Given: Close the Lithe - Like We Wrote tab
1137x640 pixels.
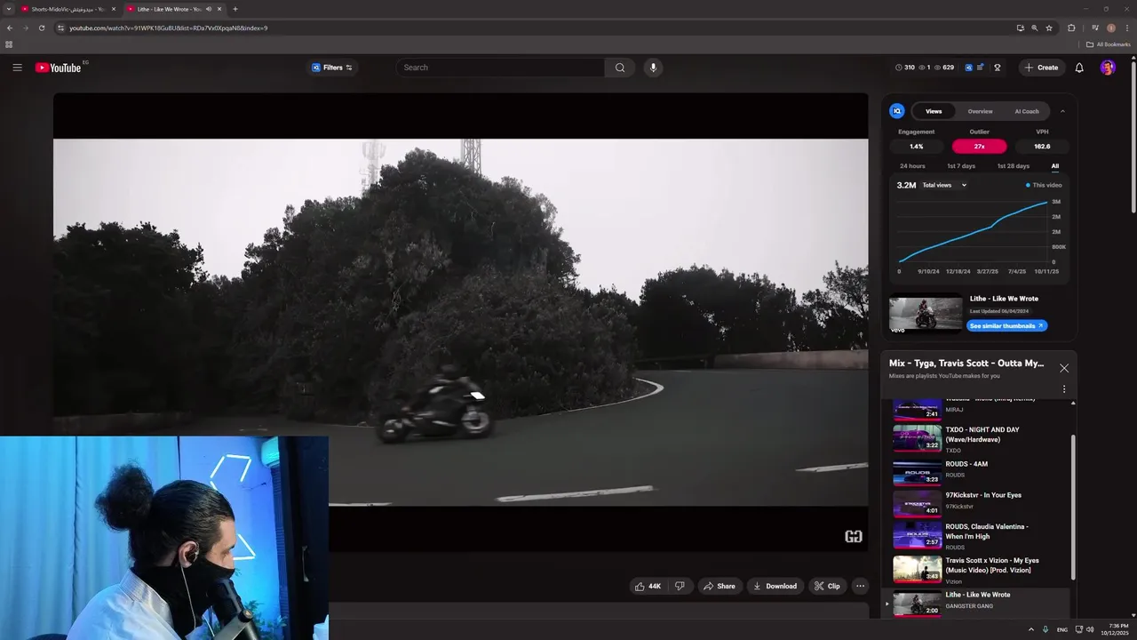Looking at the screenshot, I should 219,9.
